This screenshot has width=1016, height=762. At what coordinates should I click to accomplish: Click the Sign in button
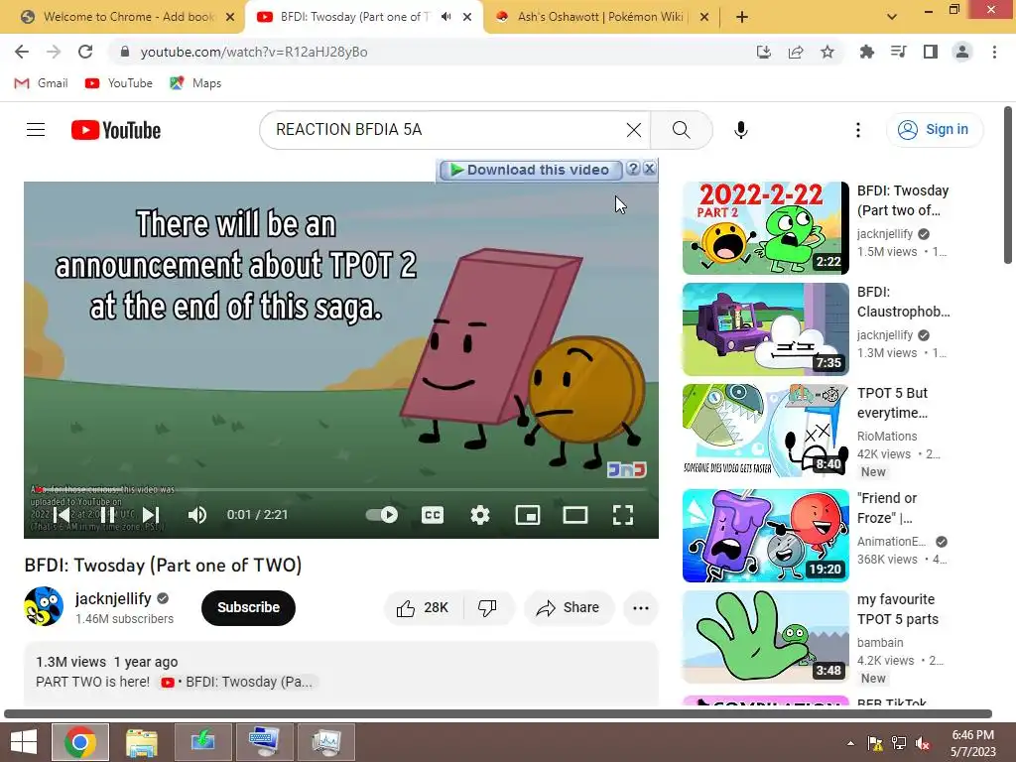pos(934,130)
